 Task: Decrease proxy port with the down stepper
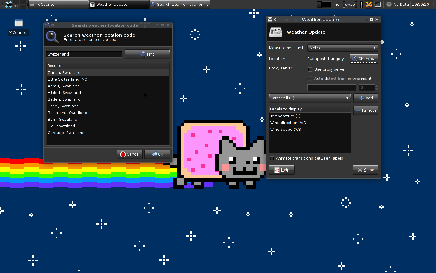(376, 89)
